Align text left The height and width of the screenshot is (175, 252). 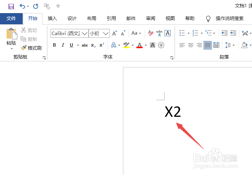182,45
